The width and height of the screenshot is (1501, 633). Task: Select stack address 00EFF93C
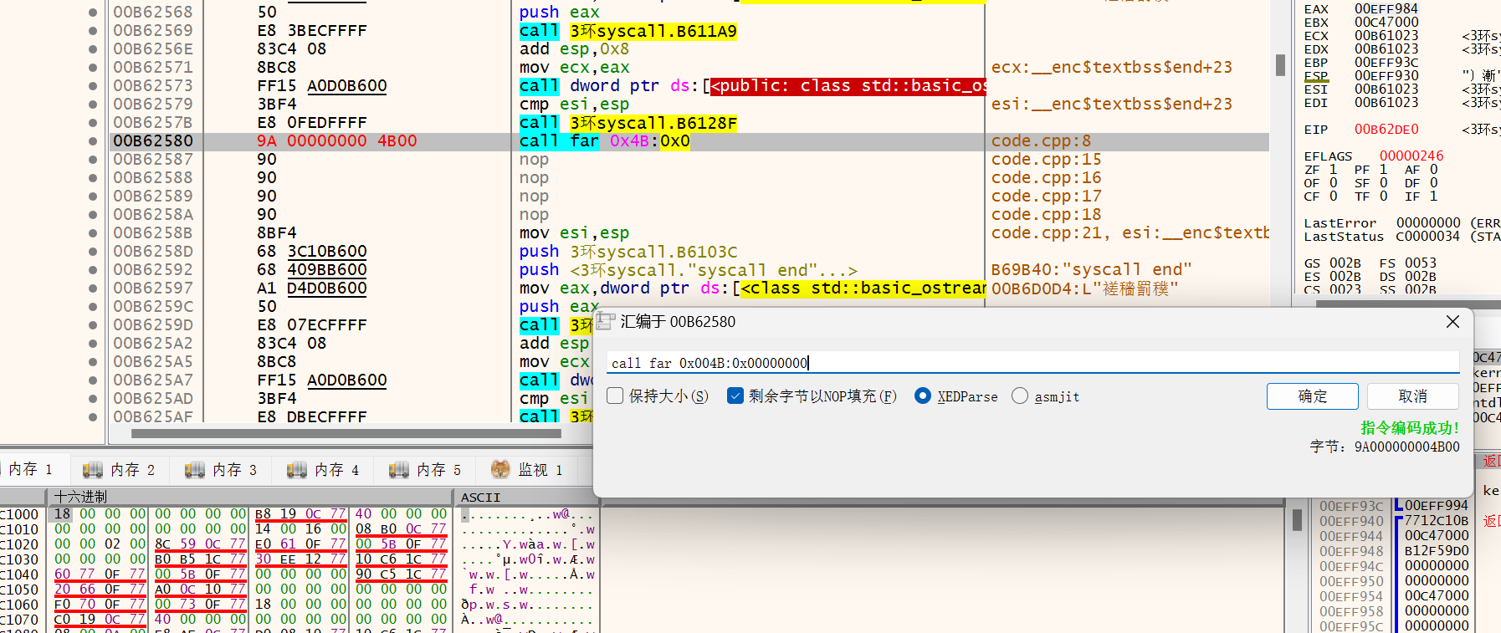(x=1351, y=506)
